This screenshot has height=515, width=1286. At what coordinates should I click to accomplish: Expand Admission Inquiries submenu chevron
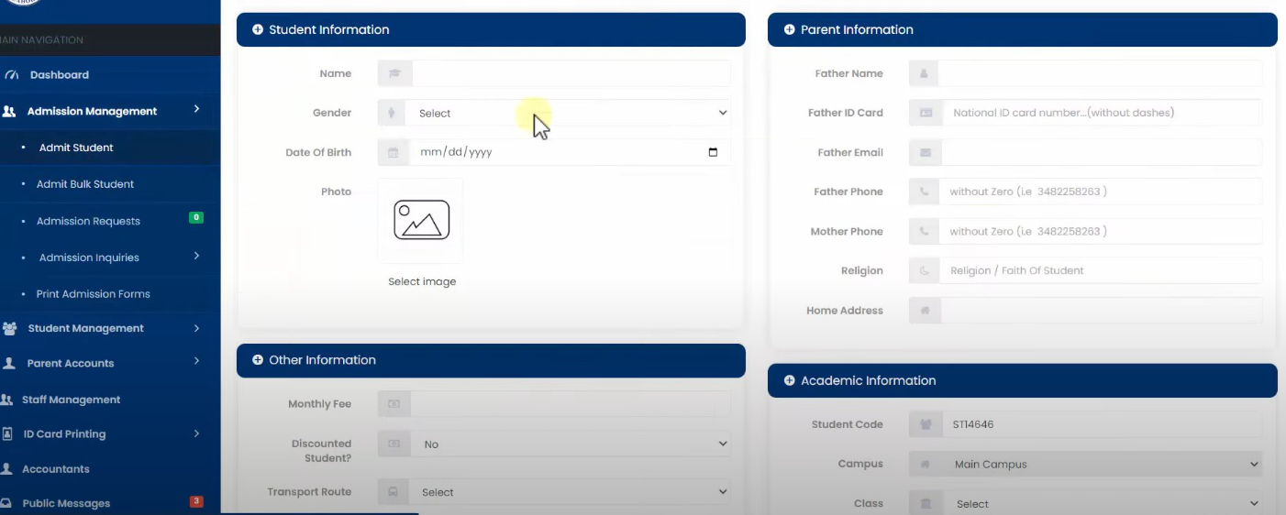click(x=196, y=257)
